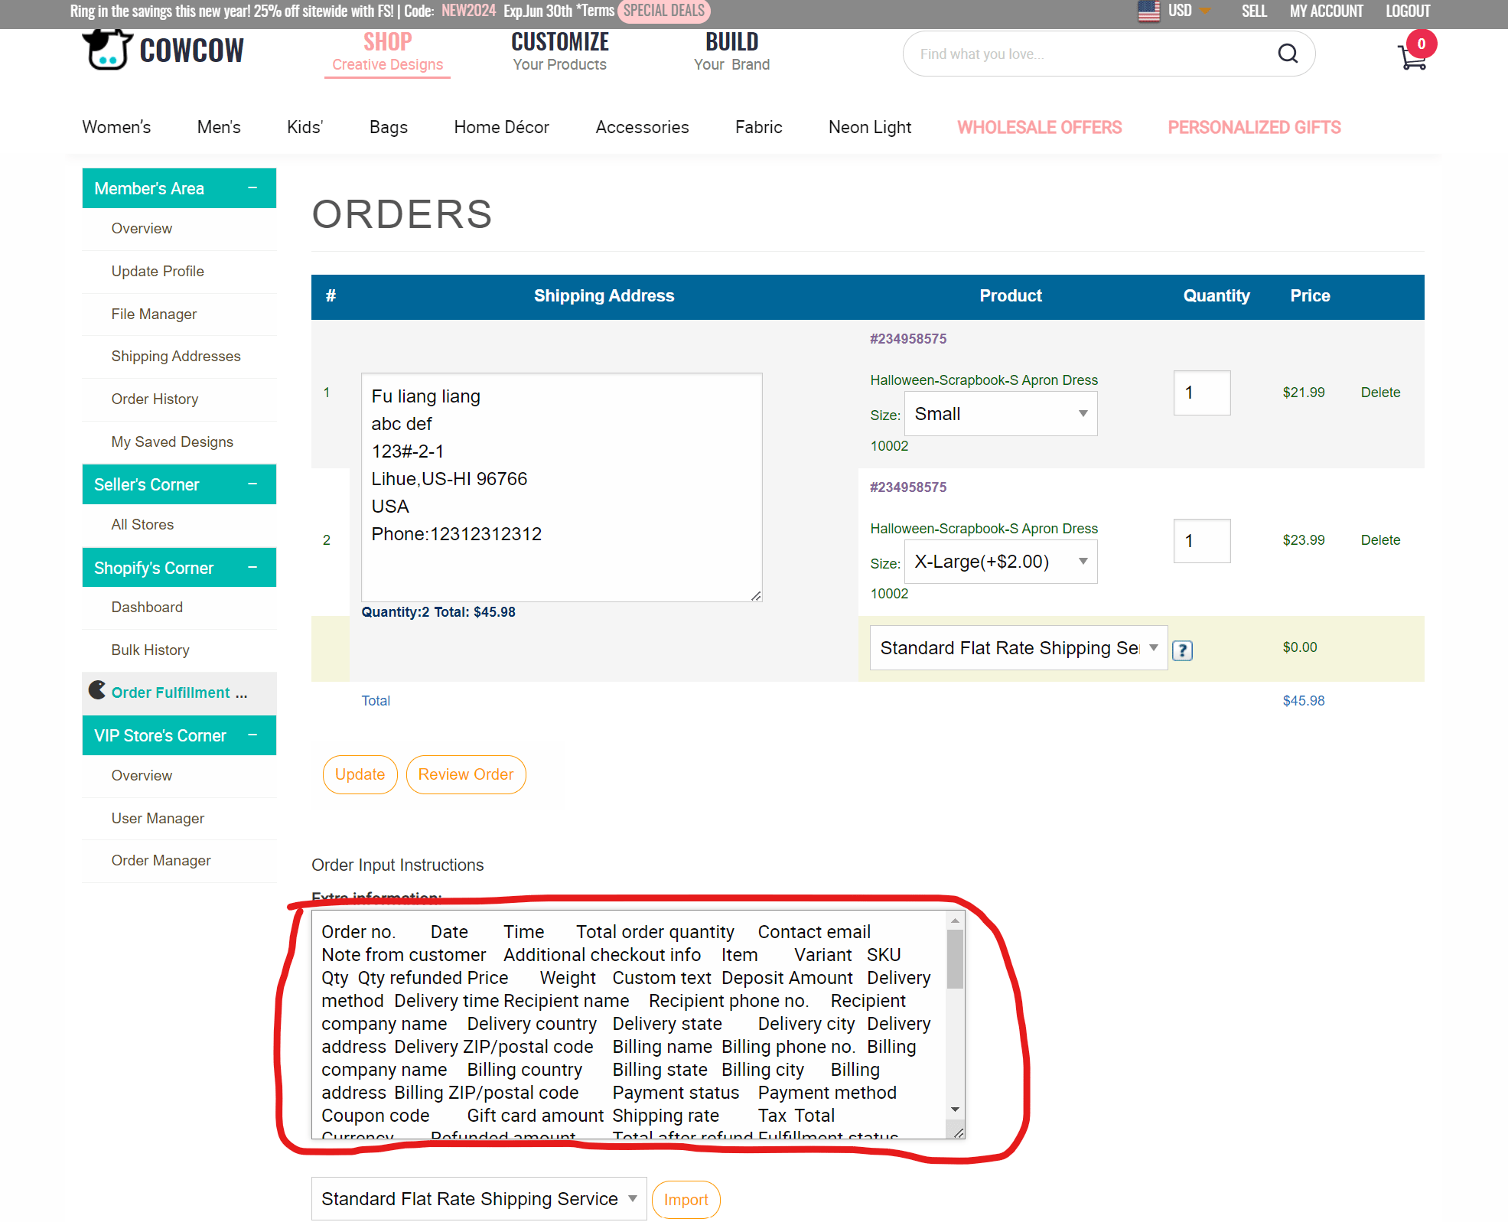
Task: Open the Home Décor category menu
Action: pyautogui.click(x=502, y=128)
